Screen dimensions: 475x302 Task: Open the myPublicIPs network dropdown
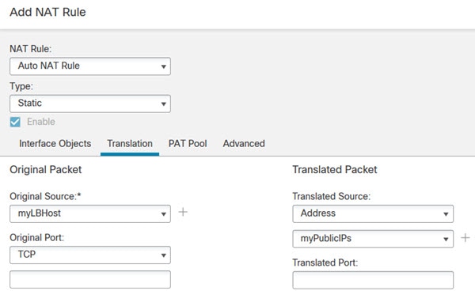click(373, 239)
